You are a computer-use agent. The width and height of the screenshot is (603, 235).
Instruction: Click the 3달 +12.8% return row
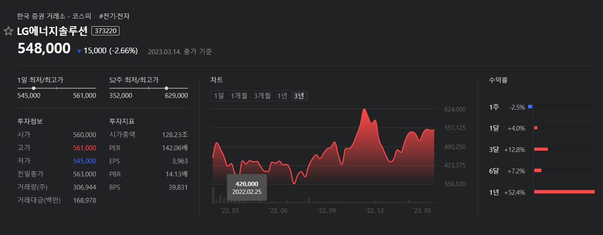(x=542, y=149)
